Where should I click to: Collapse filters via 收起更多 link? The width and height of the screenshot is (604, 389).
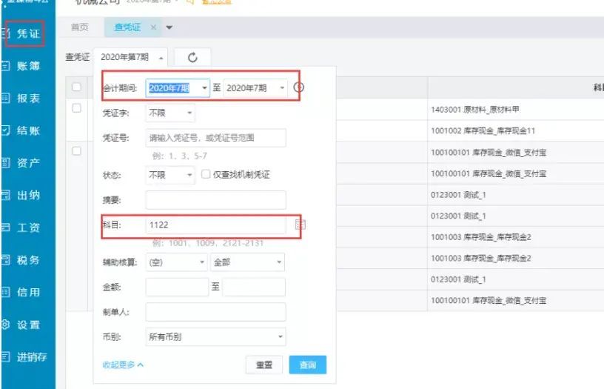[x=123, y=365]
